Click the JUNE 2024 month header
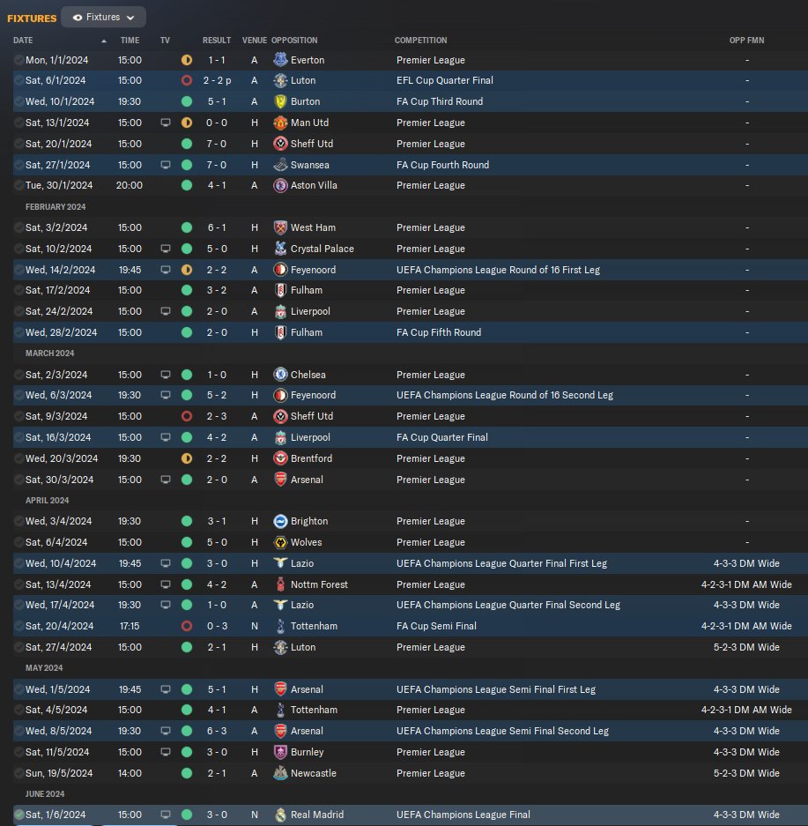This screenshot has width=808, height=826. click(x=45, y=794)
